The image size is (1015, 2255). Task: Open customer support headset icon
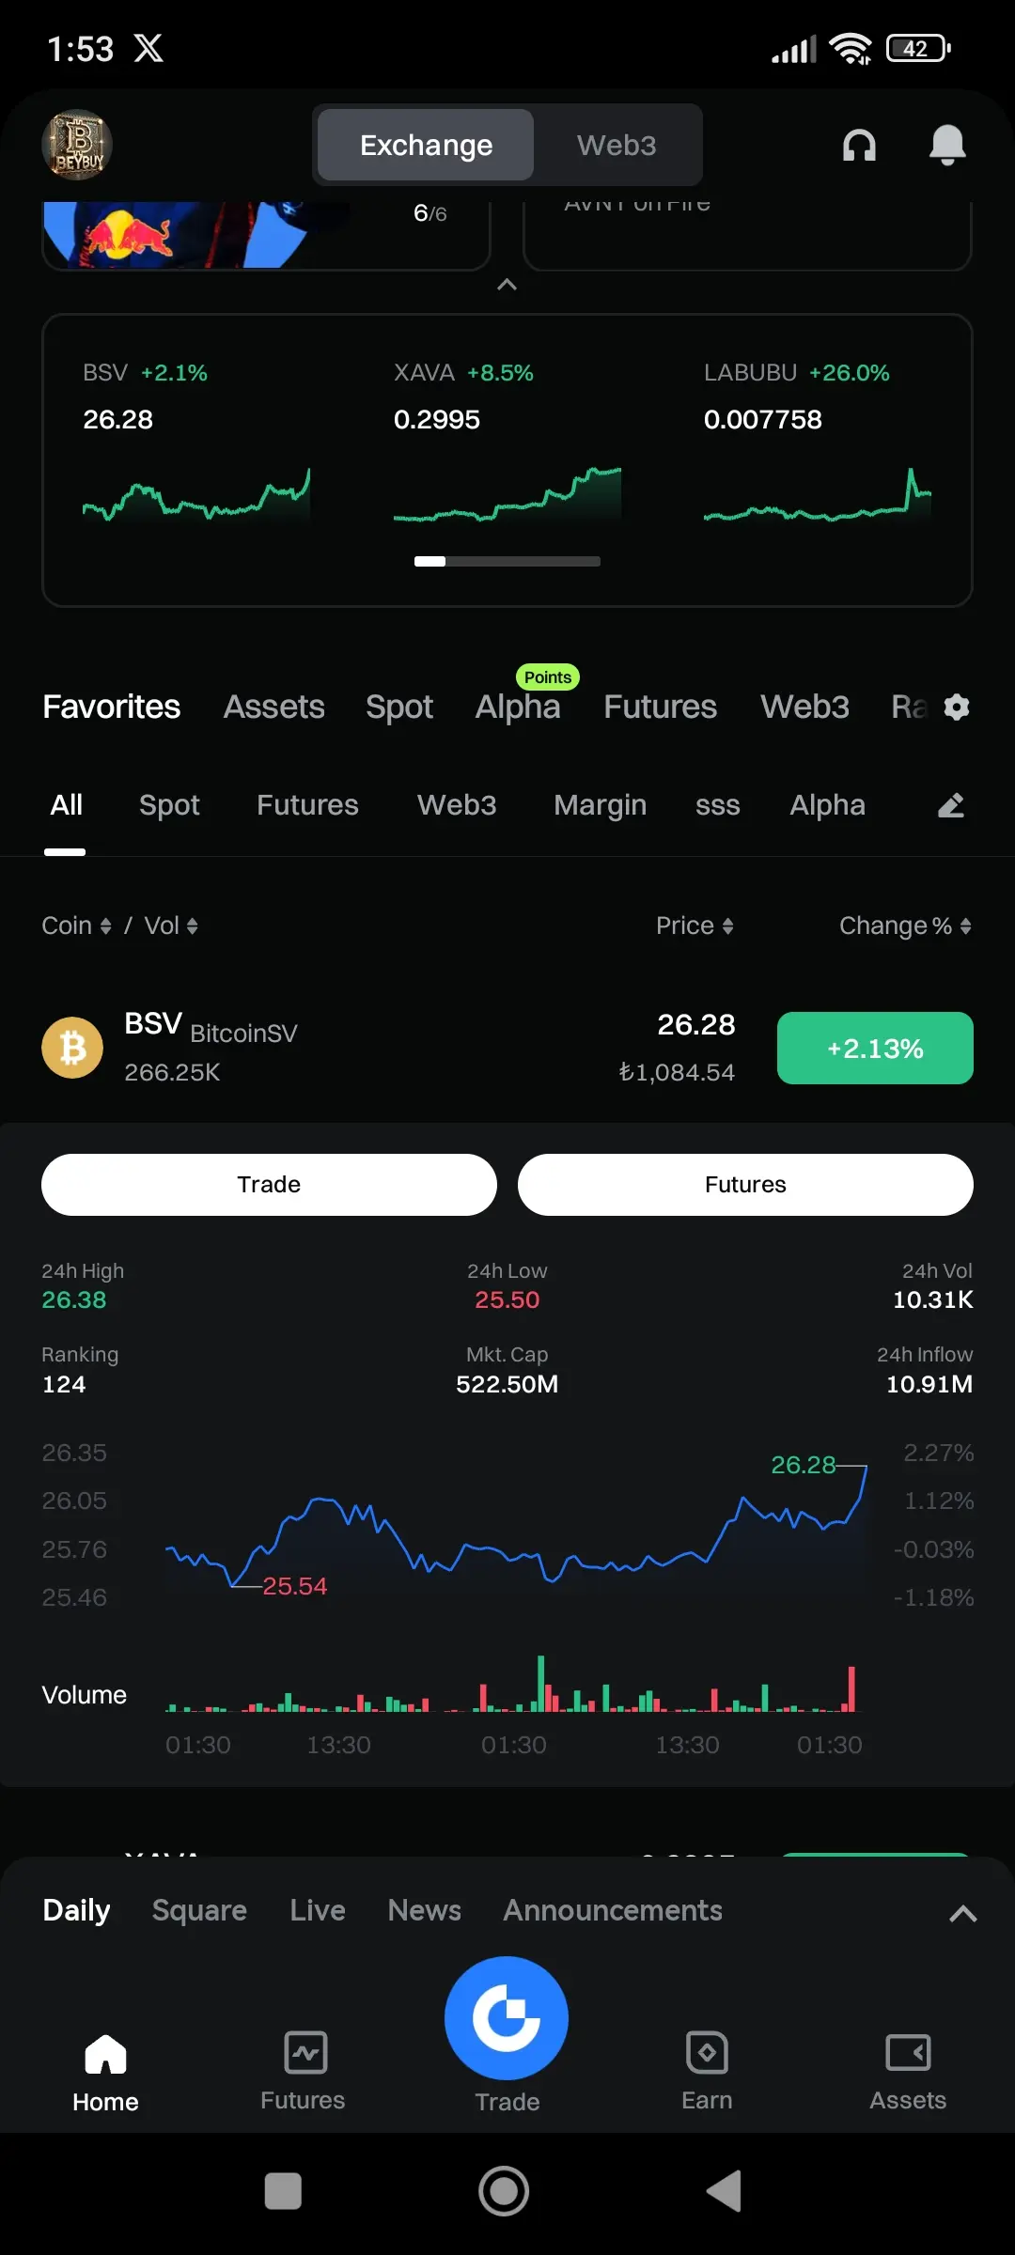[x=859, y=145]
